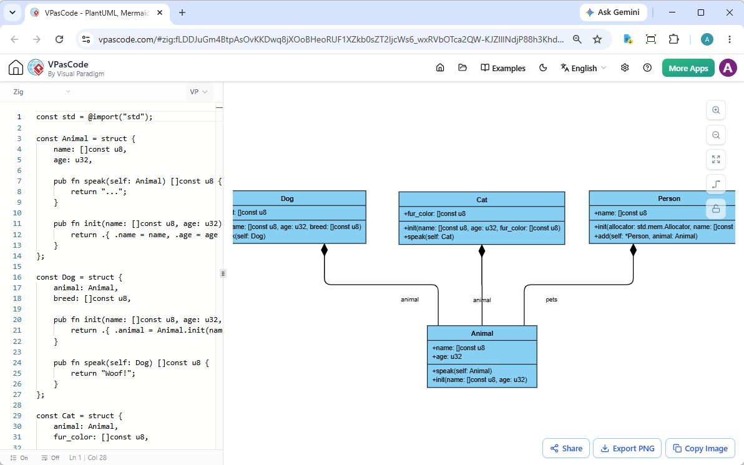The image size is (744, 465).
Task: Click the Share button
Action: point(566,448)
